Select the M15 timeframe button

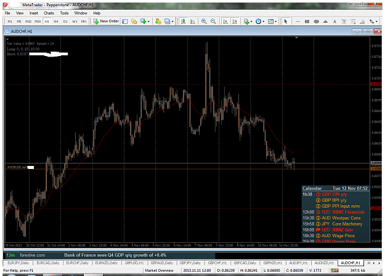coord(28,22)
